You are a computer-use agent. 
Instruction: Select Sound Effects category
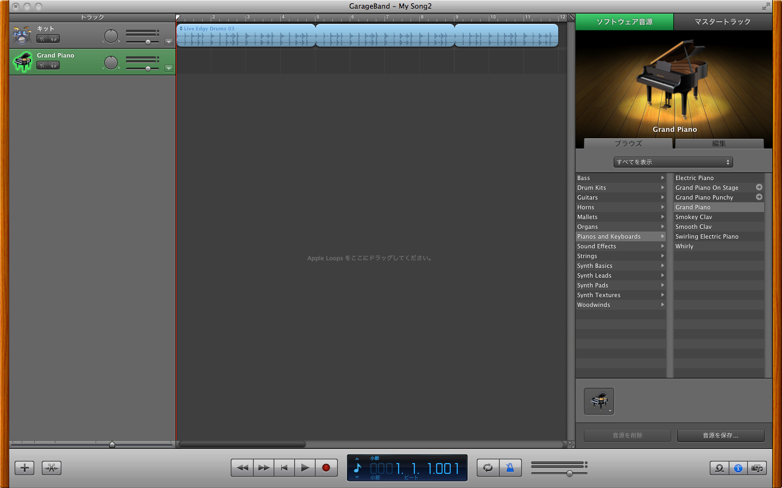point(621,246)
